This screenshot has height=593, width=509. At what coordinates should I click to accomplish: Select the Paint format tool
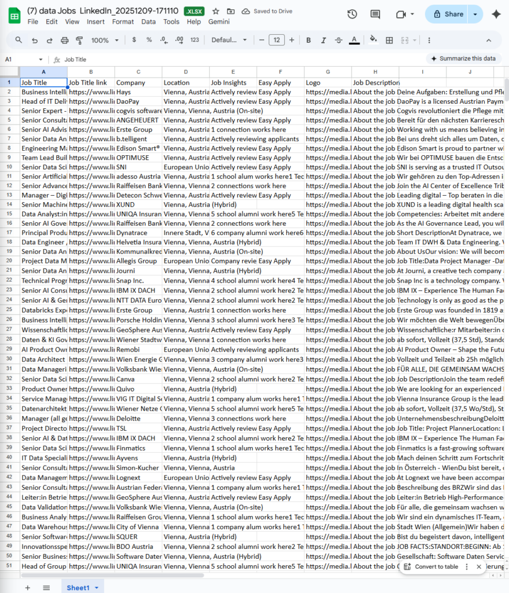78,40
